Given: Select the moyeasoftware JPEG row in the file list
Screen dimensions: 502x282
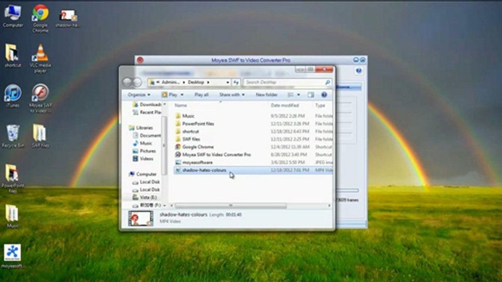Looking at the screenshot, I should (253, 162).
